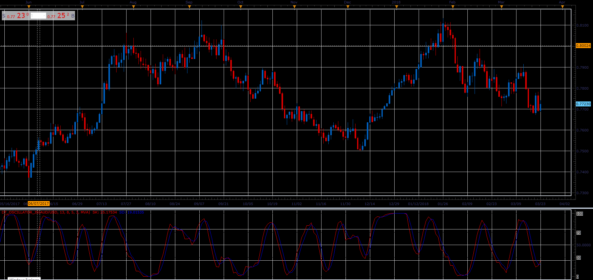The height and width of the screenshot is (280, 593).
Task: Click the 02/23 date axis label
Action: 491,204
